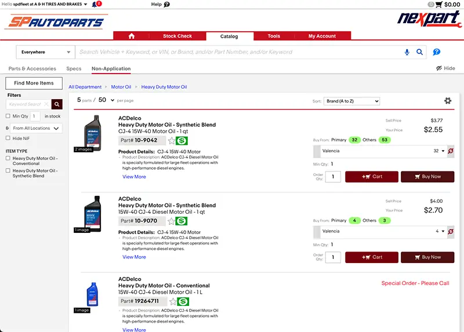
Task: Open View More for part 10-9070
Action: pos(134,257)
